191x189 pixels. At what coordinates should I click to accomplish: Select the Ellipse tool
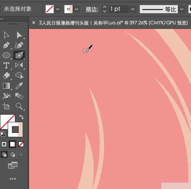pos(6,55)
